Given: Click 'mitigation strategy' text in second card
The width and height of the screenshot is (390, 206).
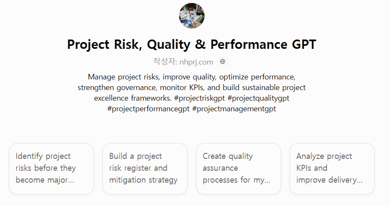Looking at the screenshot, I should [x=143, y=180].
